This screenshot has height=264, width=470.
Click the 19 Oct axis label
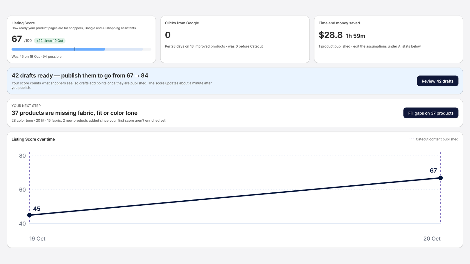[37, 238]
